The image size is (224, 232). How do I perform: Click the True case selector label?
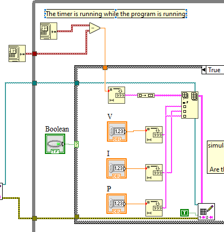click(x=215, y=70)
